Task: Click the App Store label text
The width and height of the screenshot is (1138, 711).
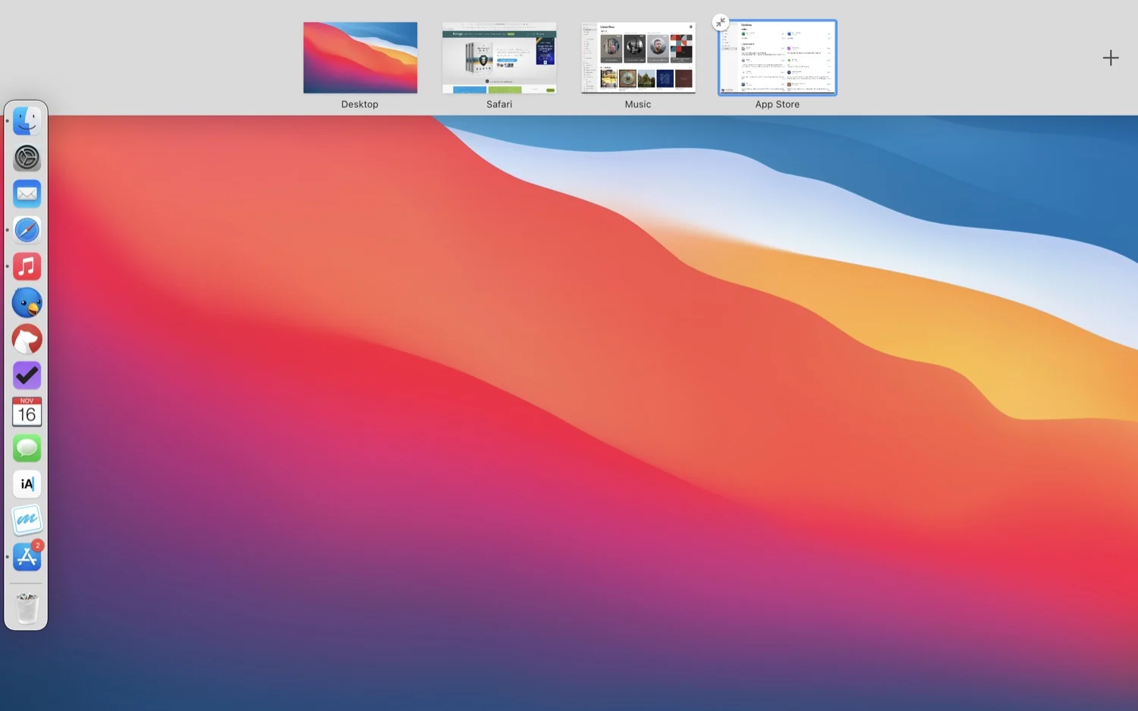Action: point(777,105)
